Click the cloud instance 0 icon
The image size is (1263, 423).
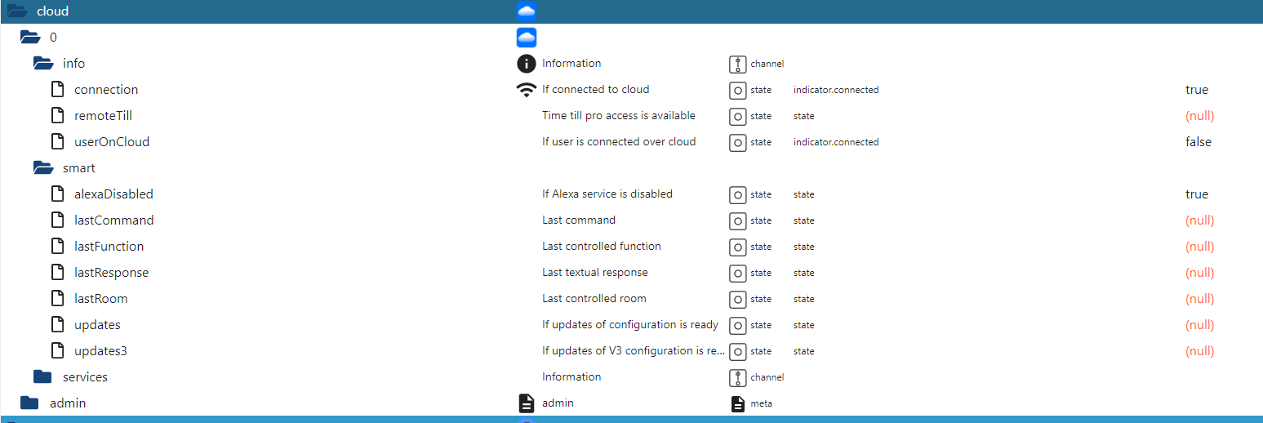[x=527, y=38]
